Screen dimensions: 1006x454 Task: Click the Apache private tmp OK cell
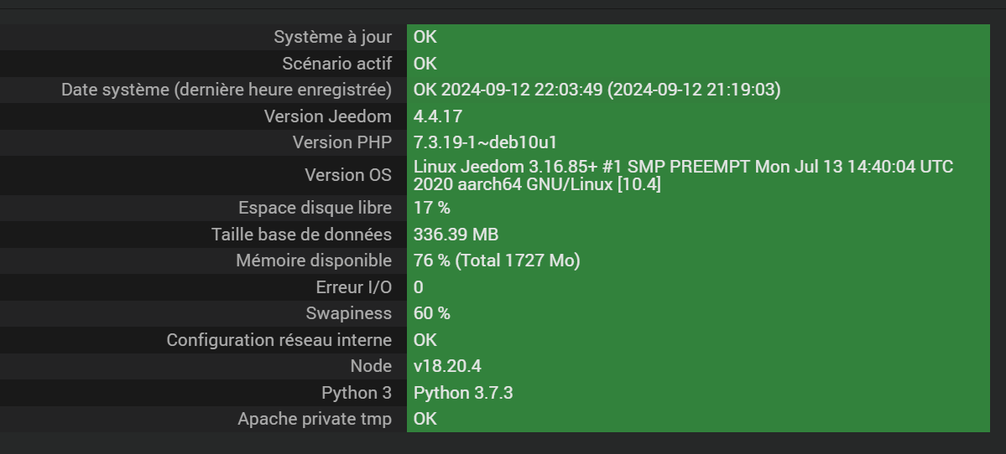(x=698, y=418)
